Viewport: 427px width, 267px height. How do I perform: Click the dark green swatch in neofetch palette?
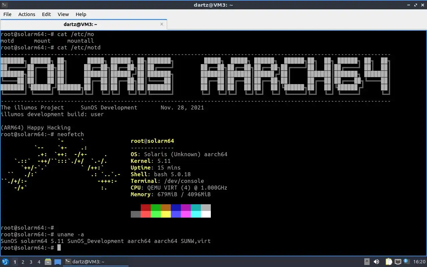click(x=156, y=208)
